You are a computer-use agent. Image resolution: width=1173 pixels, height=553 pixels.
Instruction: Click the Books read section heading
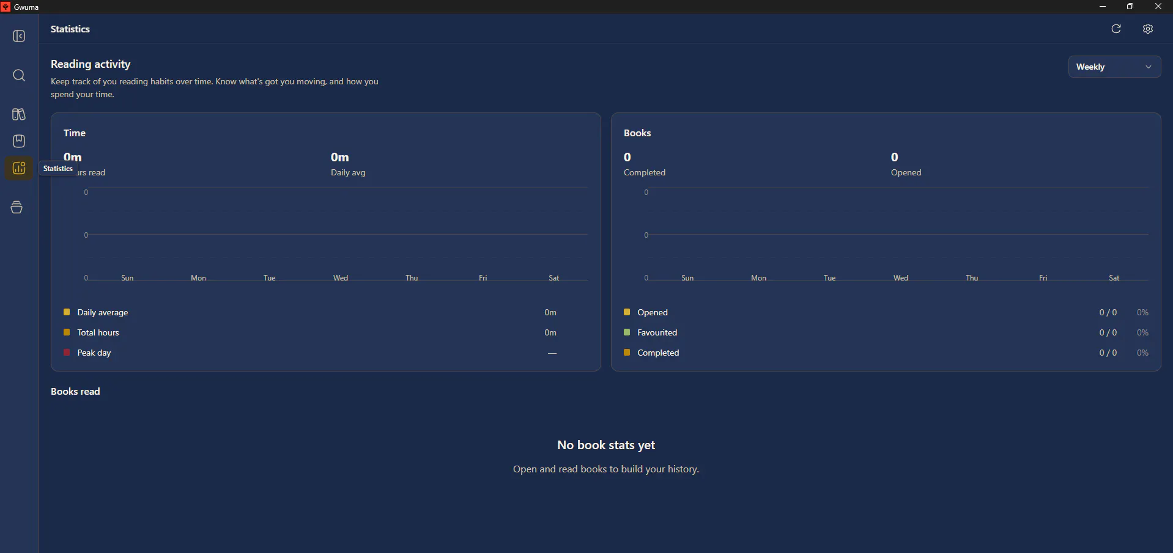75,392
